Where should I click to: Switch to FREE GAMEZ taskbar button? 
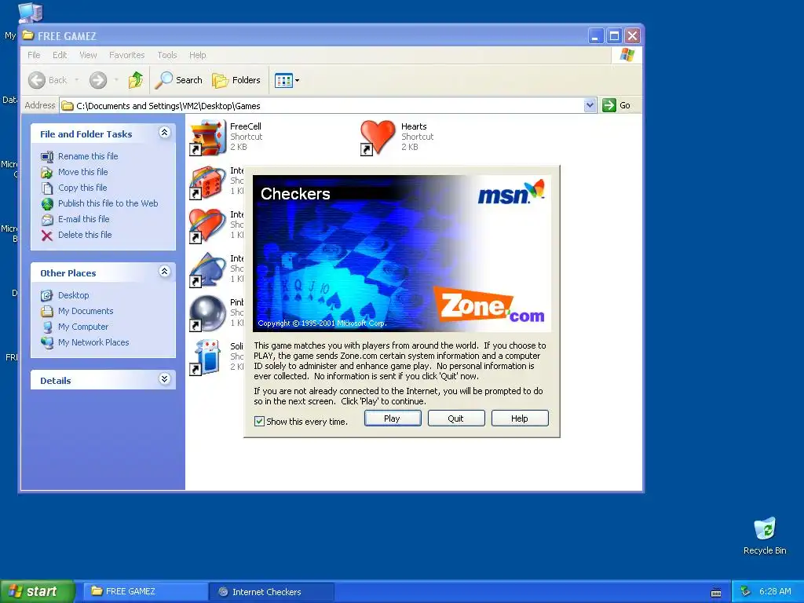(x=144, y=591)
